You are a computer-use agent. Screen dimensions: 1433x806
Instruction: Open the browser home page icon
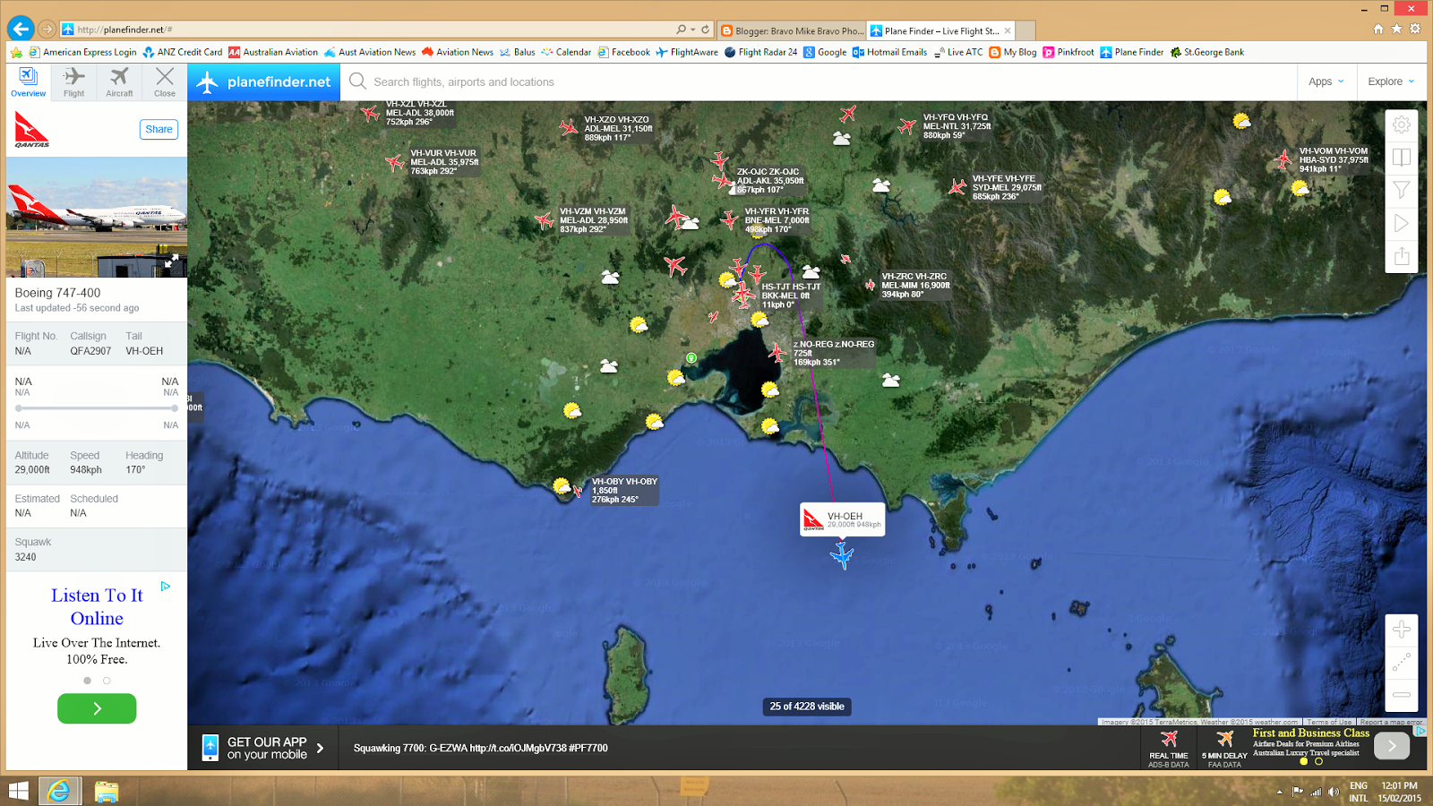pos(1377,29)
